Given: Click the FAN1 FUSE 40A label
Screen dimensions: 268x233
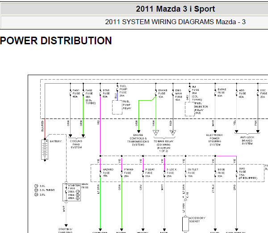Looking at the screenshot, I should click(76, 93).
